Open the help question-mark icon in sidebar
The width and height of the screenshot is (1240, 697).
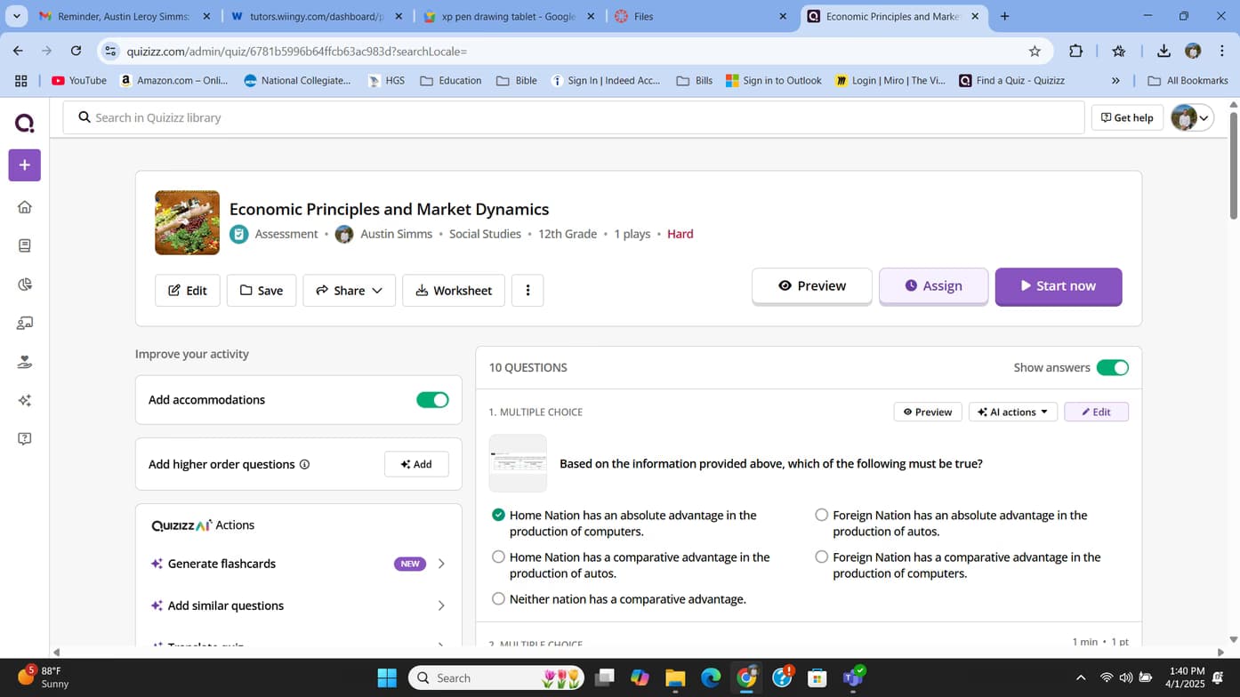tap(24, 438)
